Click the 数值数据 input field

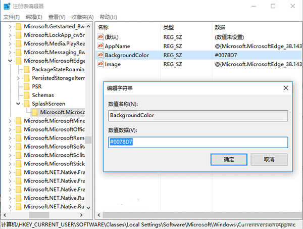pos(198,143)
